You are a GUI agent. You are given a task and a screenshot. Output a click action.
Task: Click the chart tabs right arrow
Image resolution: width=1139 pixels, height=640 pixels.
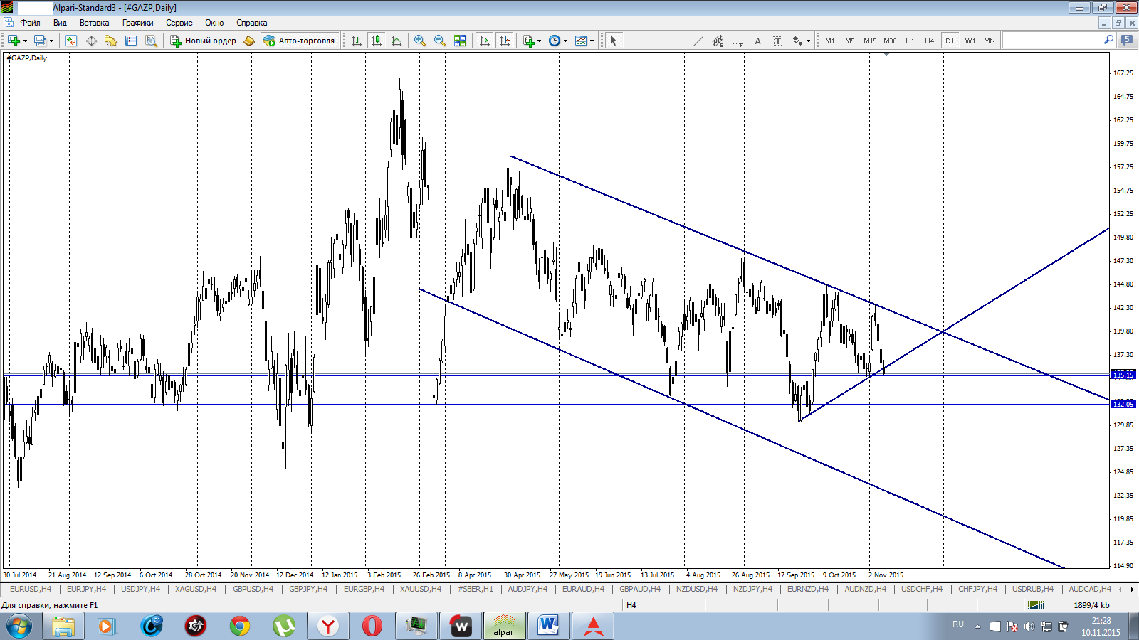(1132, 590)
